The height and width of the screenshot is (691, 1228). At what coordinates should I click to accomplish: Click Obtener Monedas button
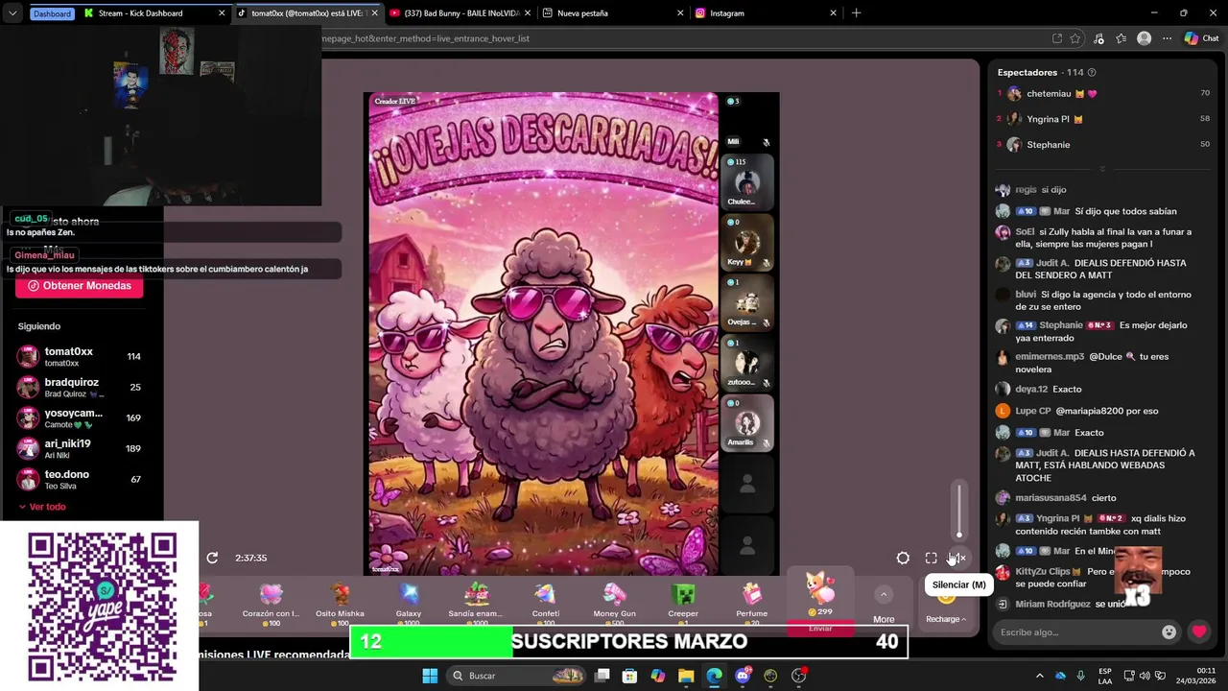pos(79,286)
